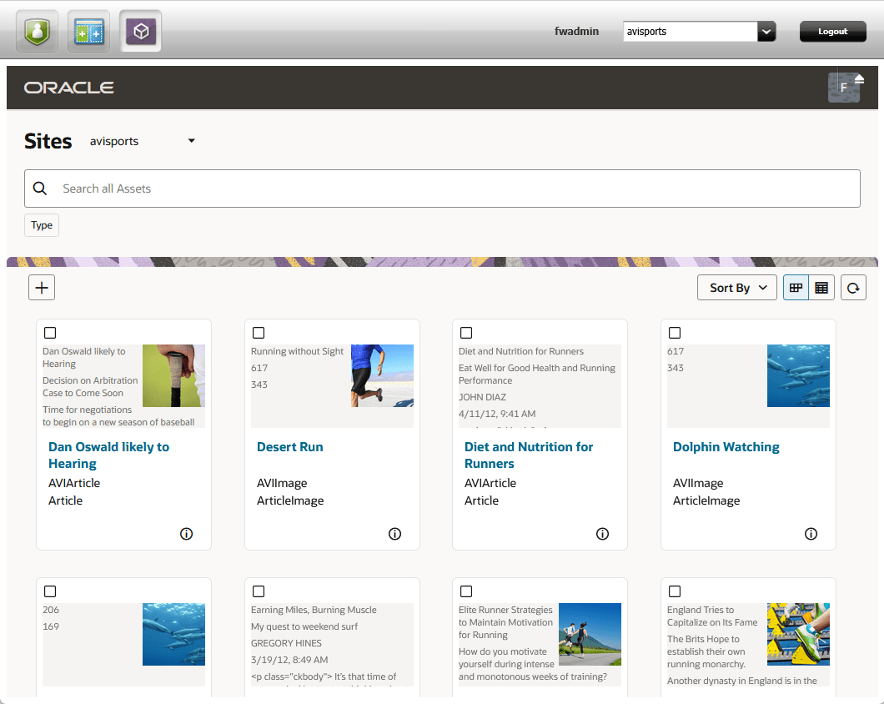The image size is (884, 704).
Task: Click the Logout button
Action: pos(832,31)
